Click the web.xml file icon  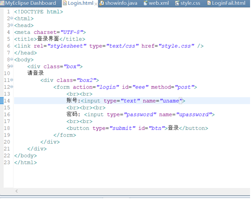coord(145,3)
